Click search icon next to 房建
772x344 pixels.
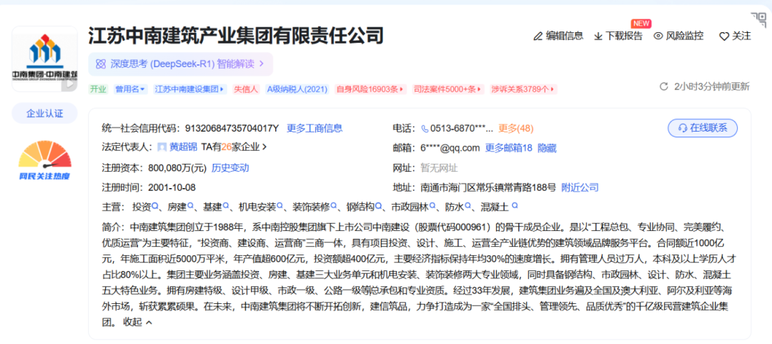(x=190, y=206)
